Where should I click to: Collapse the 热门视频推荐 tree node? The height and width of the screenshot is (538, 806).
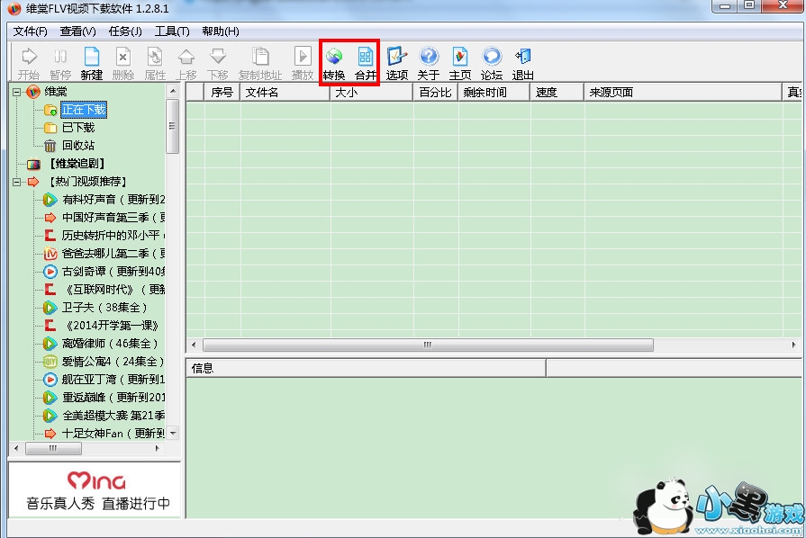pyautogui.click(x=17, y=182)
